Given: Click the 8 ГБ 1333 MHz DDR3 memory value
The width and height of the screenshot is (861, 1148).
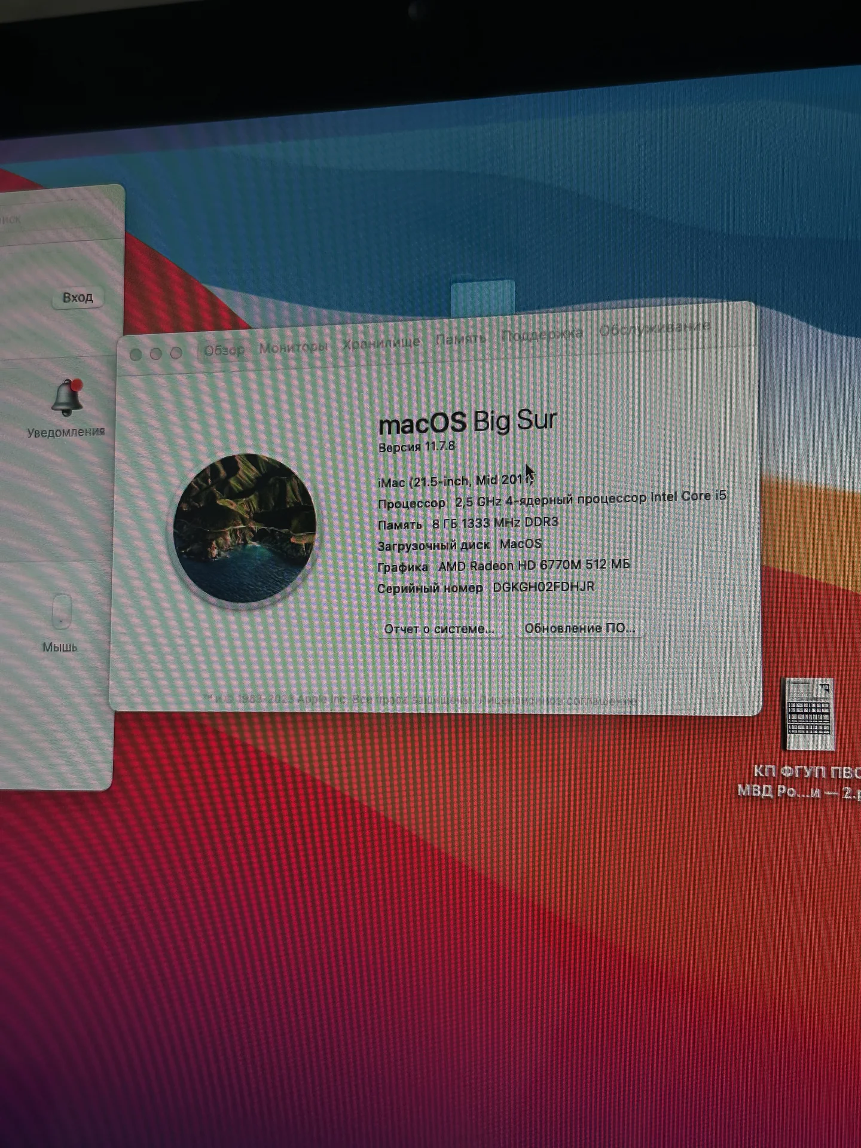Looking at the screenshot, I should coord(495,523).
